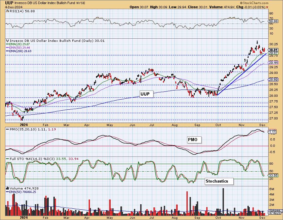This screenshot has height=220, width=283.
Task: Click the 5M volume axis label
Action: 272,189
